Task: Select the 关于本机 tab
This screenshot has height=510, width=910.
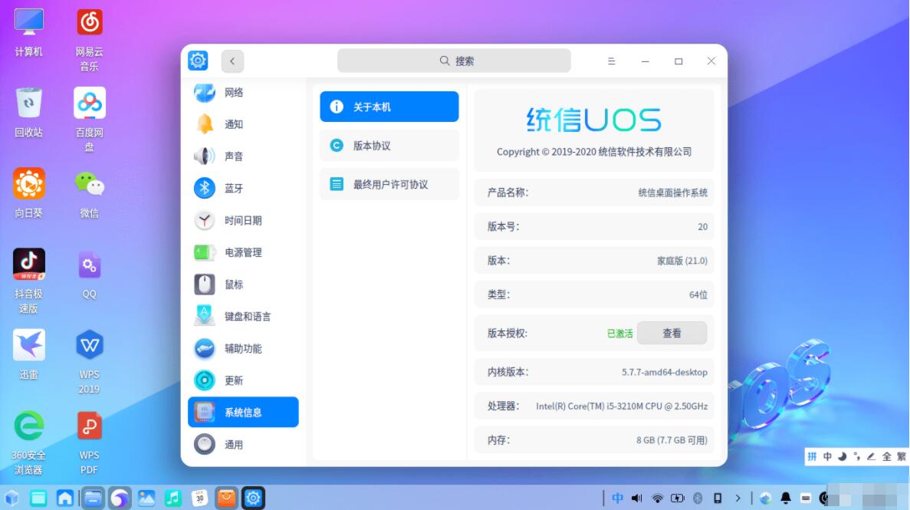Action: 389,107
